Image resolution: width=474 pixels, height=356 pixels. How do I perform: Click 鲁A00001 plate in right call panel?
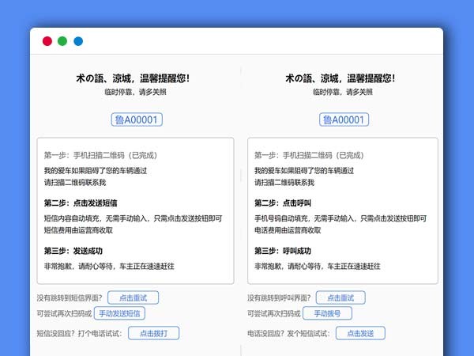pyautogui.click(x=344, y=120)
